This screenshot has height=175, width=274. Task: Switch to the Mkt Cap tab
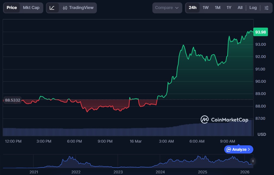31,8
